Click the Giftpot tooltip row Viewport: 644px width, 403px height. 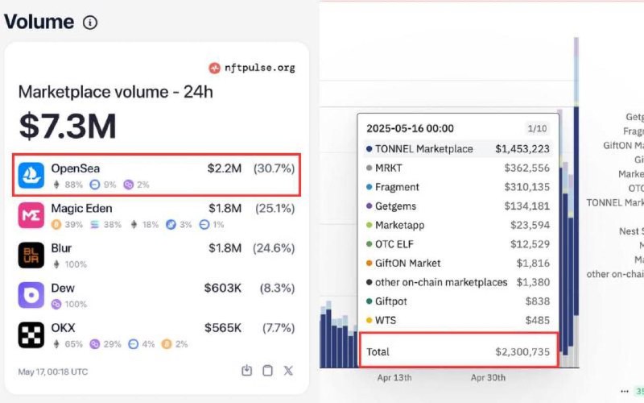tap(458, 301)
